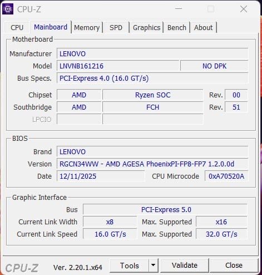Open the Graphics tab
This screenshot has width=262, height=275.
[x=146, y=28]
